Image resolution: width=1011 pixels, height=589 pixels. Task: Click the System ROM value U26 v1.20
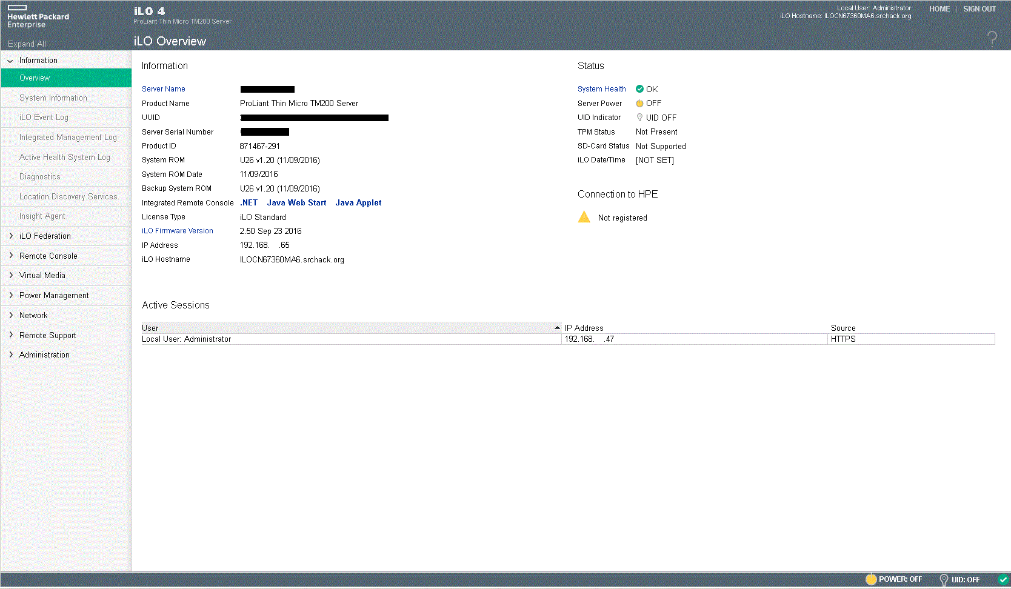[280, 160]
